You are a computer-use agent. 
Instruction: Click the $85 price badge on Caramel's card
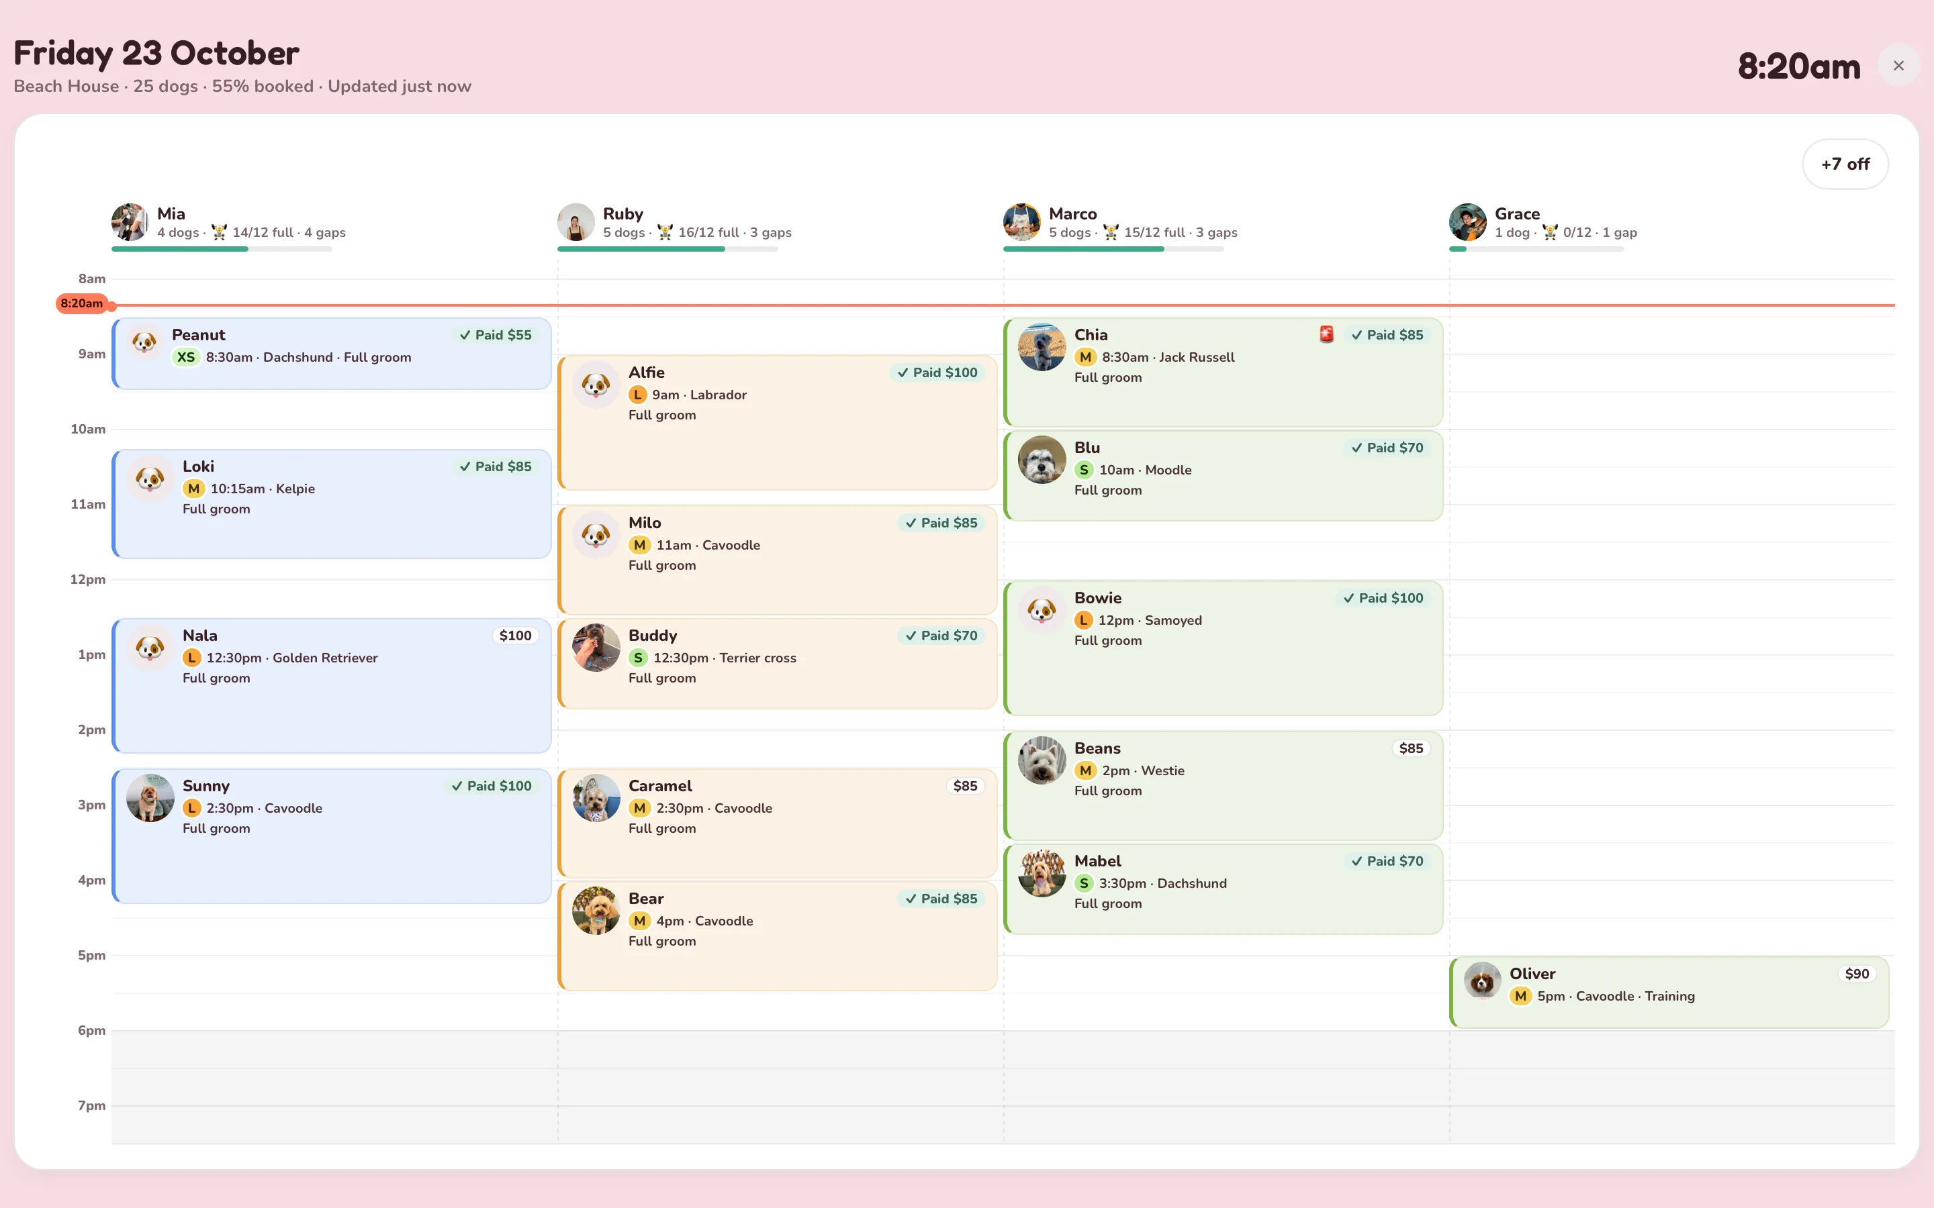[964, 786]
